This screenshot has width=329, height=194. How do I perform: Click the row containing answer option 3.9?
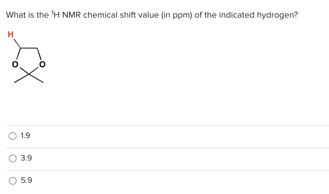point(118,158)
